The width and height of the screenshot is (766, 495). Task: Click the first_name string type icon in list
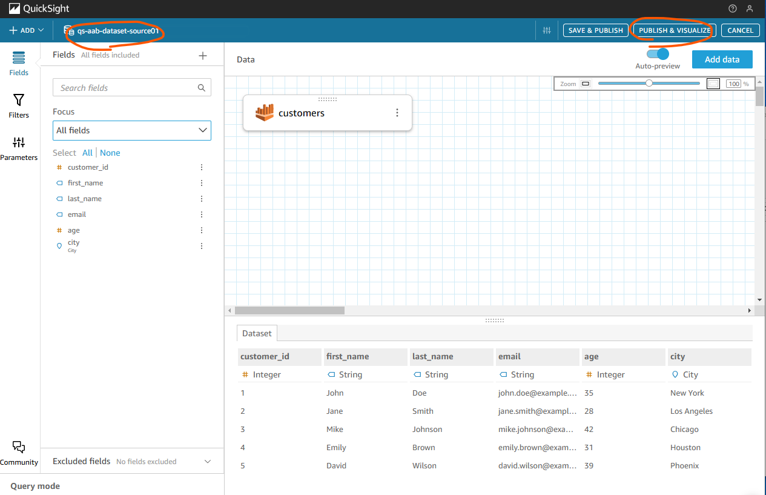[59, 183]
